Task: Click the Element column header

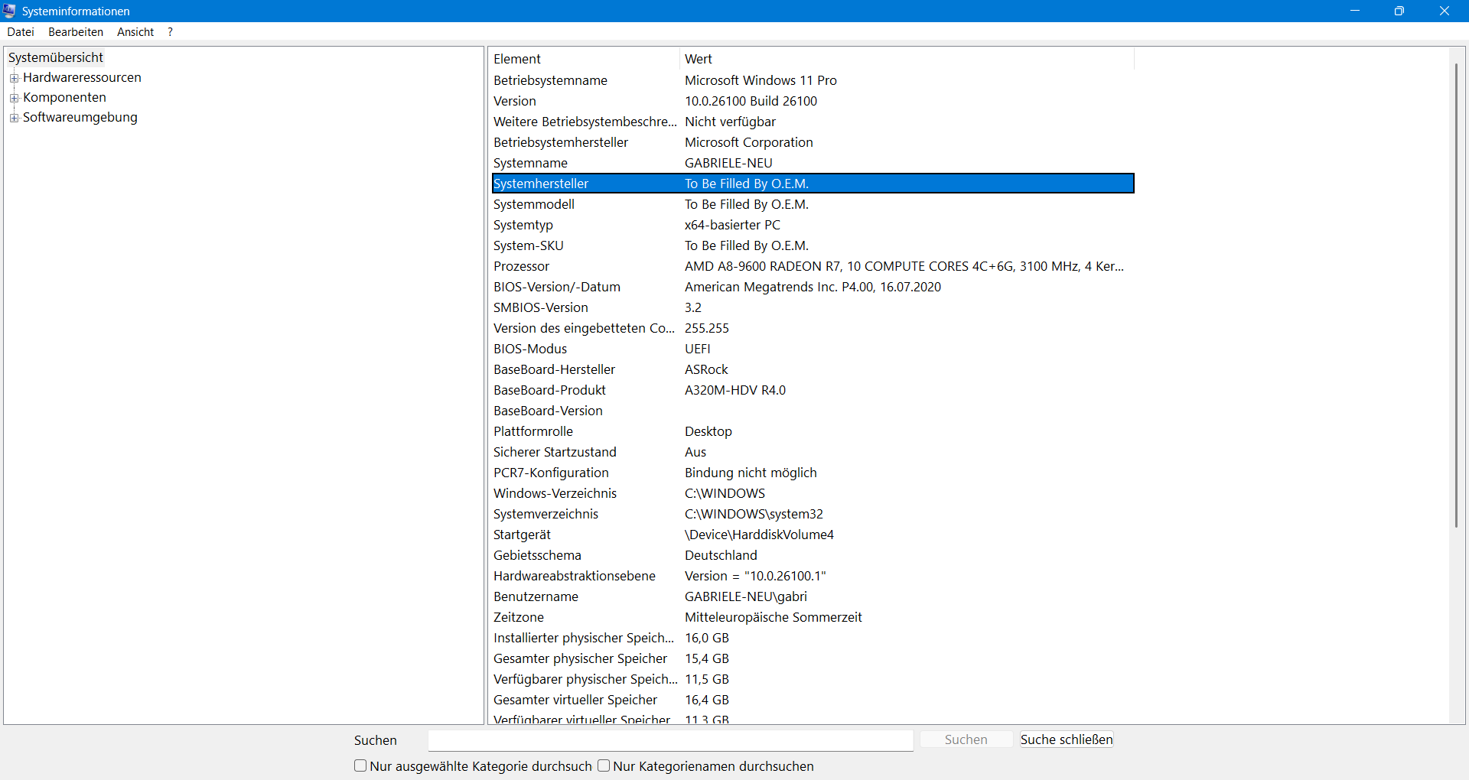Action: [x=585, y=59]
